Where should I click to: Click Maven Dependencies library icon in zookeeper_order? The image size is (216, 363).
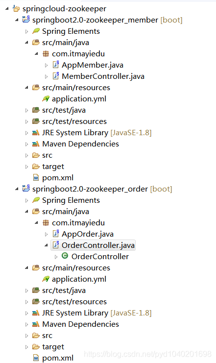pos(36,324)
